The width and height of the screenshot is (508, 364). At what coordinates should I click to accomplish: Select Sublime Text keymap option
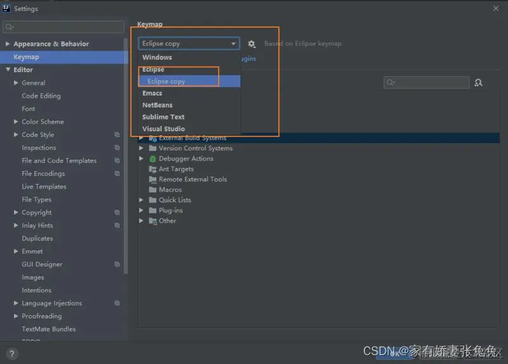189,117
